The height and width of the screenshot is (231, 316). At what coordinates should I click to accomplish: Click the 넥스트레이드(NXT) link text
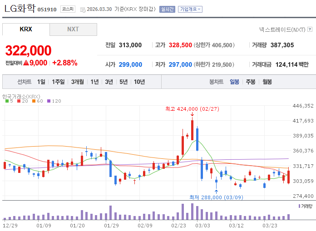[x=282, y=29]
